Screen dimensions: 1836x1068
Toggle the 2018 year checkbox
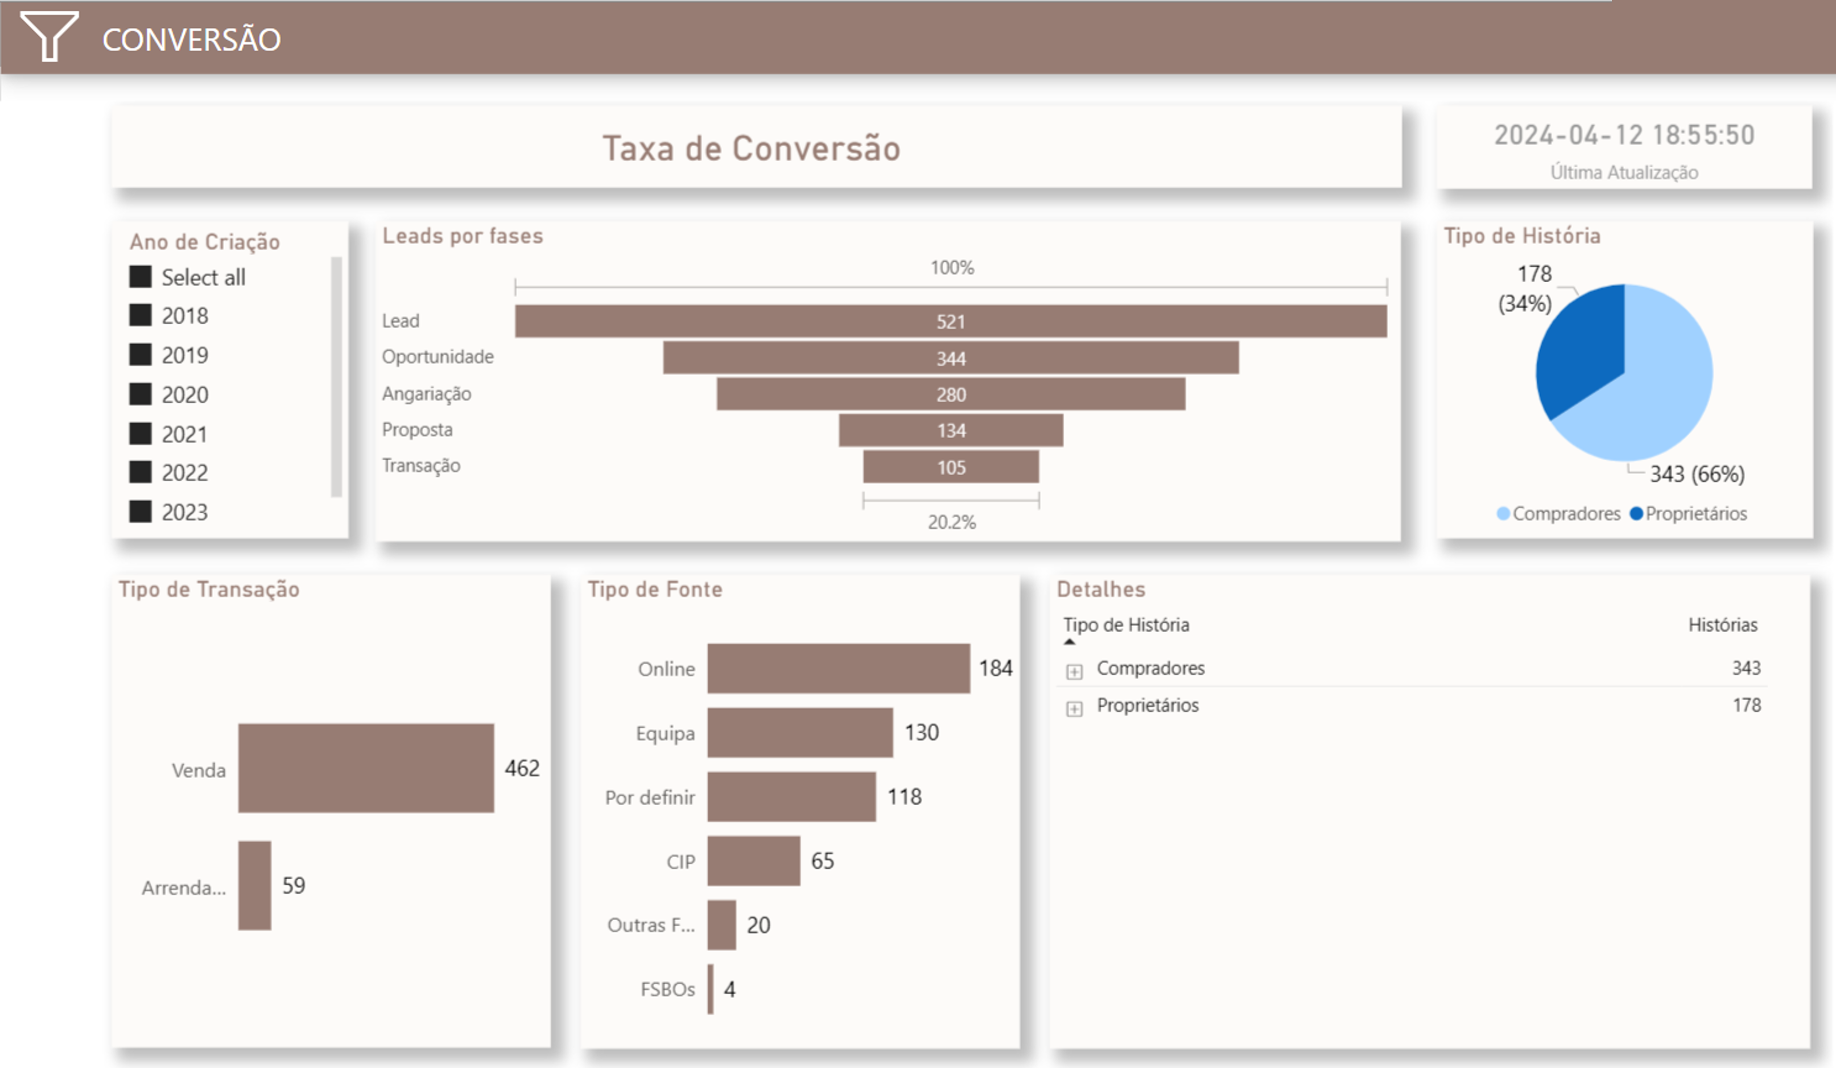[x=141, y=315]
